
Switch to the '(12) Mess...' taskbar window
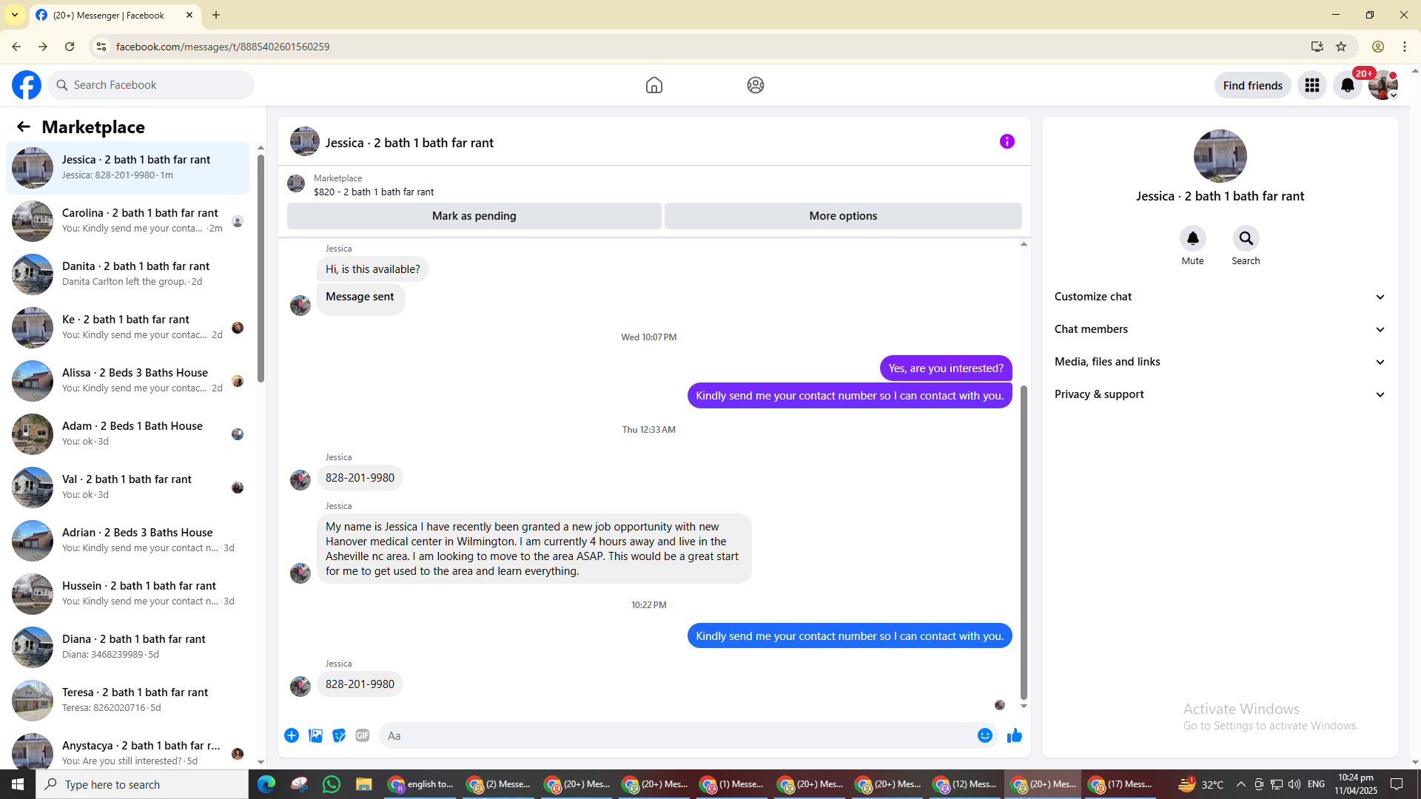(x=965, y=784)
